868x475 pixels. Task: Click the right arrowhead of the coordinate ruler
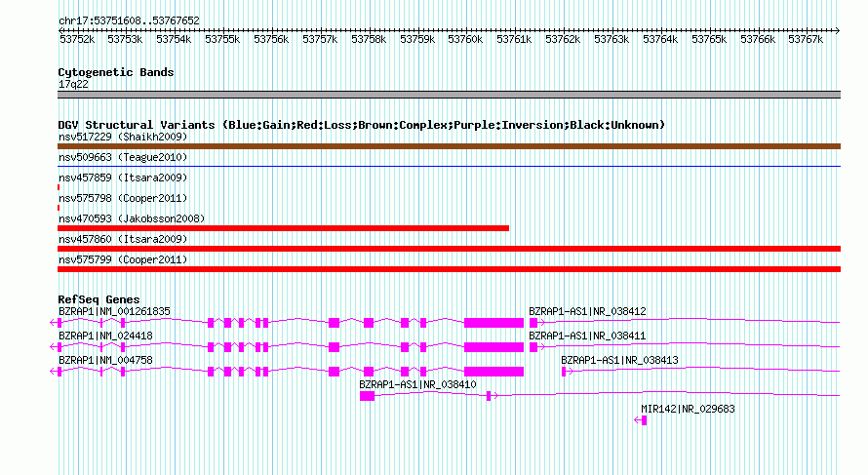[x=838, y=30]
